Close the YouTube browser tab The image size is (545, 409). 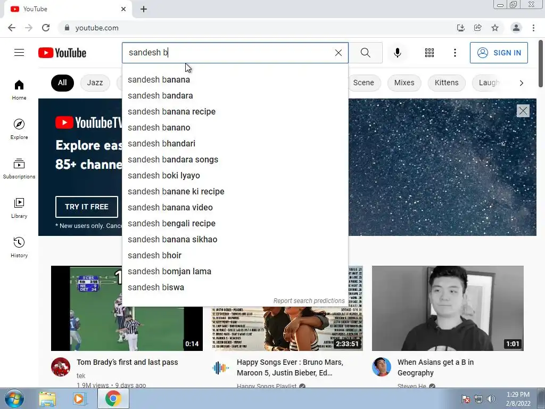pos(123,9)
